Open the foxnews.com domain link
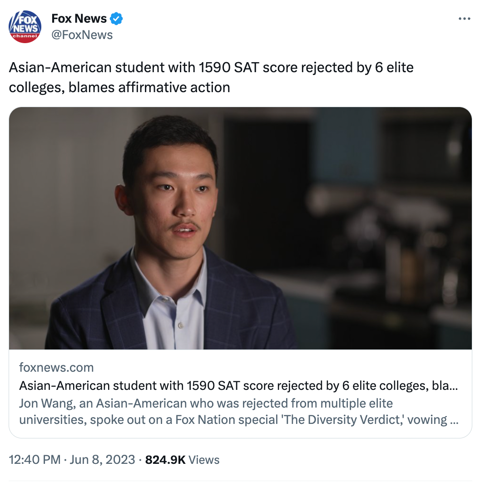Viewport: 485px width, 482px height. click(55, 367)
